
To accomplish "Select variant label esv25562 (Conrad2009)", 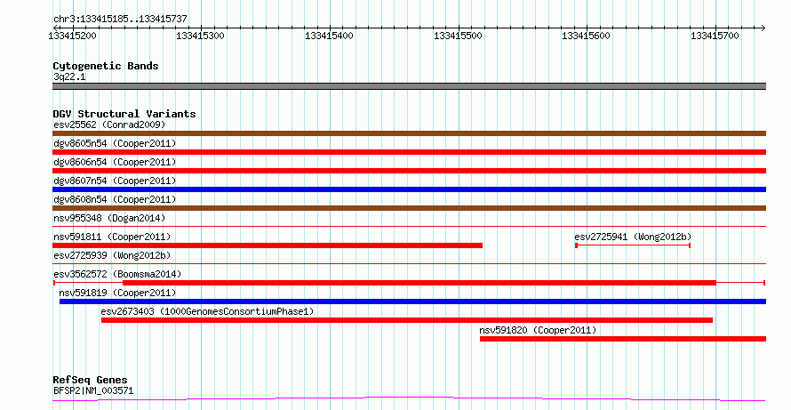I will pos(109,125).
